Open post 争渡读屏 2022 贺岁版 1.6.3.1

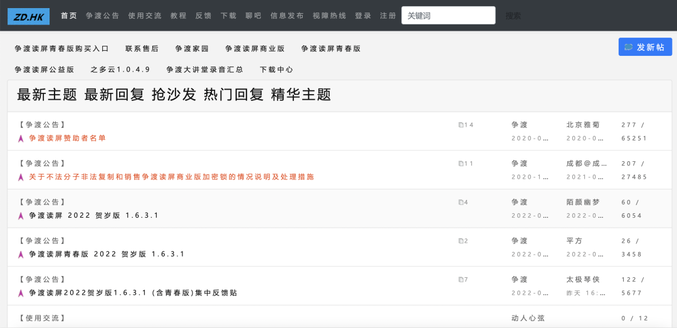click(93, 216)
